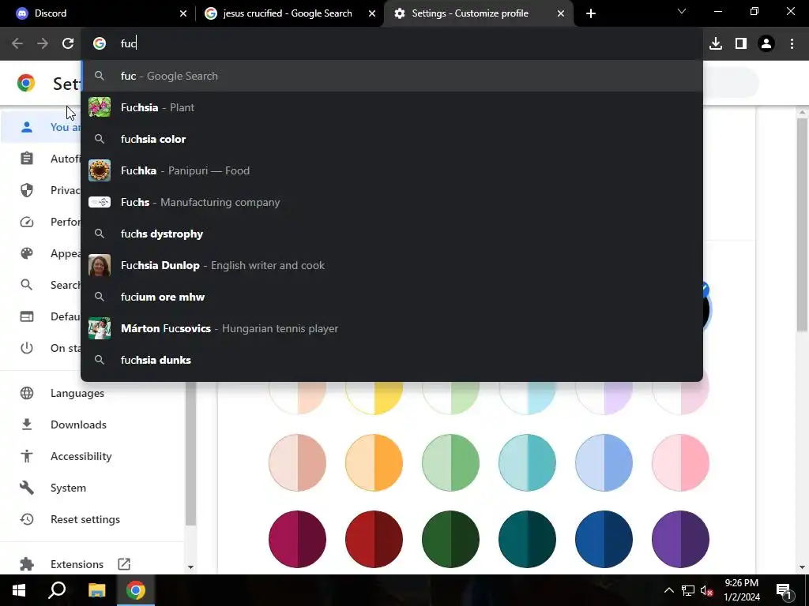Select Settings - Customize profile tab
Viewport: 809px width, 606px height.
(x=478, y=13)
